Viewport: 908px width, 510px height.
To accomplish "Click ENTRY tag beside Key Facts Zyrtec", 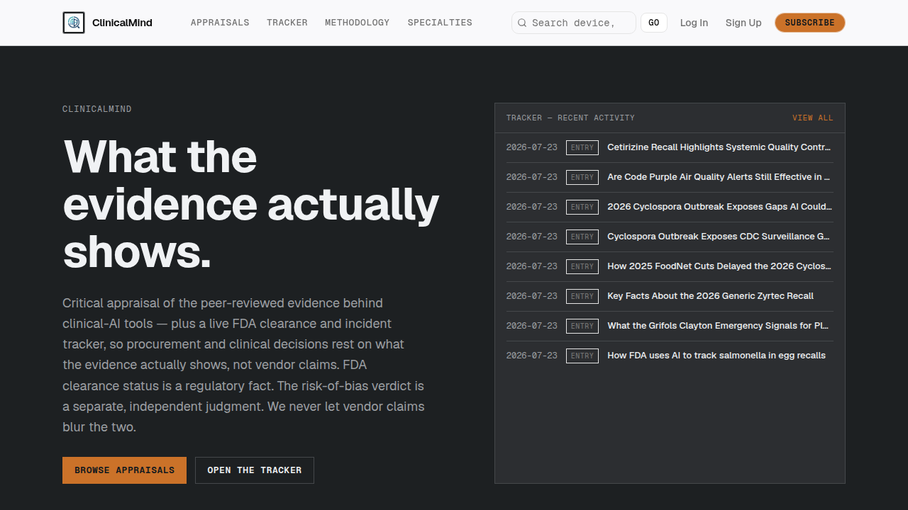I will [x=582, y=296].
